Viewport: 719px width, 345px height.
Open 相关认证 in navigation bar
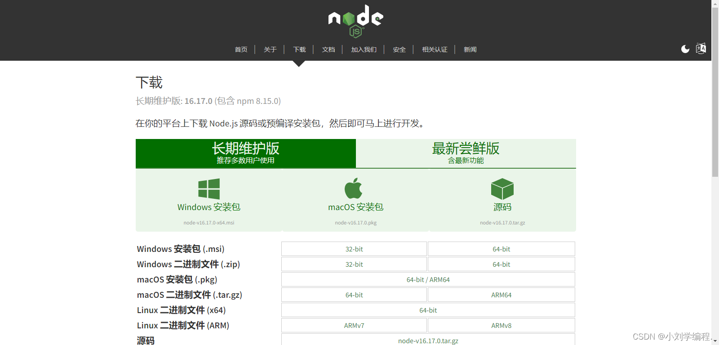coord(435,49)
